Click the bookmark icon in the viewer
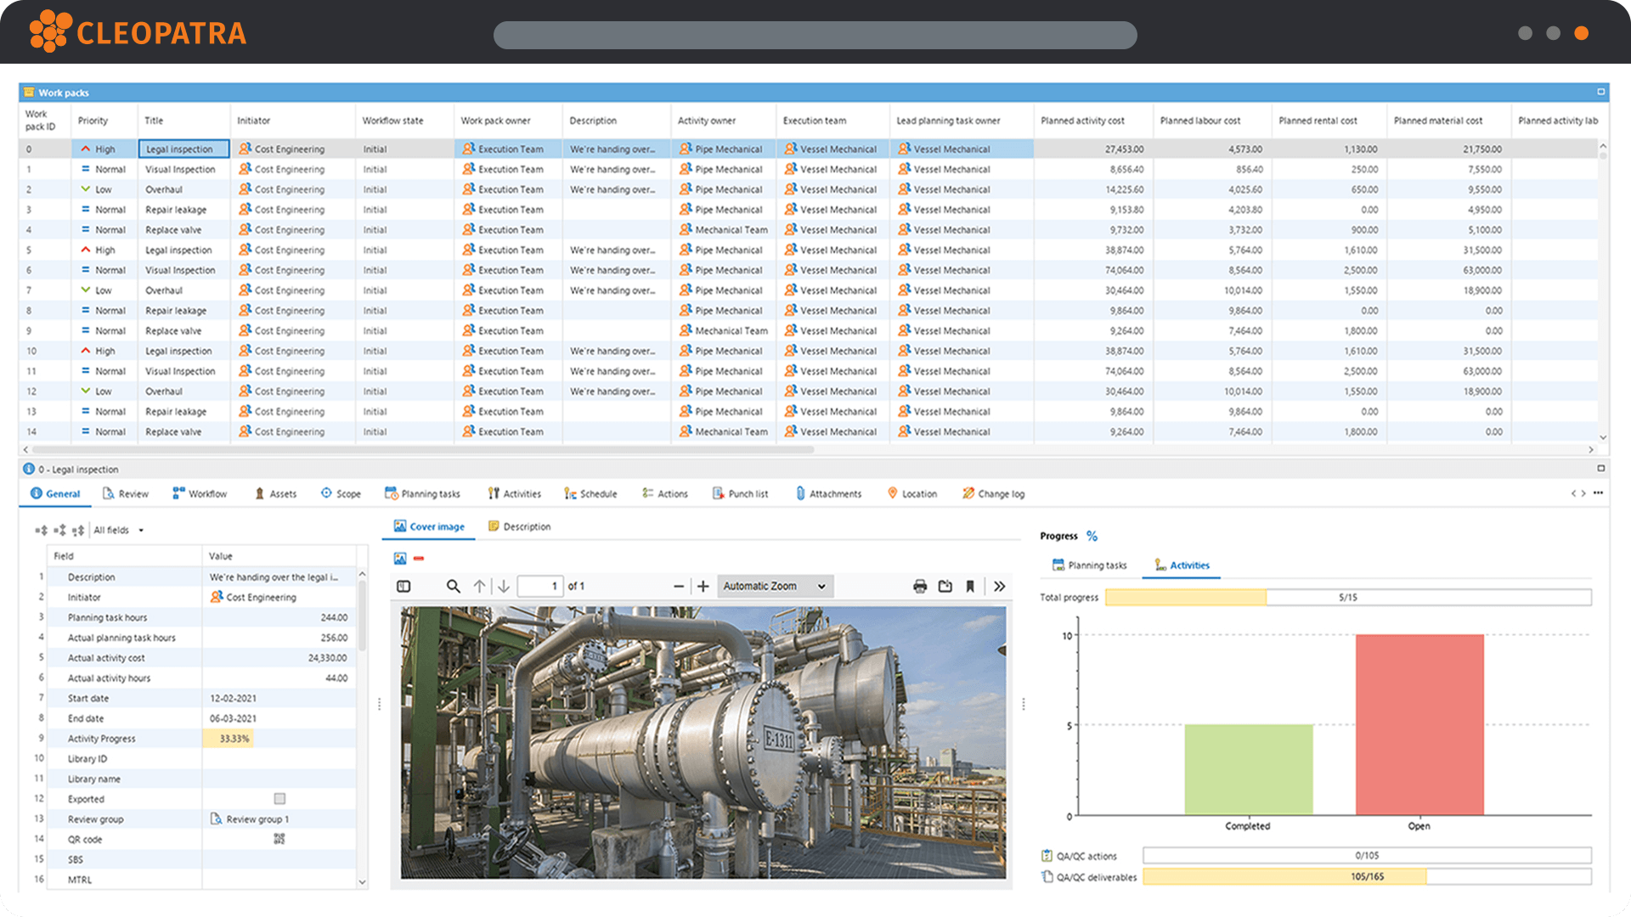The height and width of the screenshot is (917, 1631). tap(970, 586)
